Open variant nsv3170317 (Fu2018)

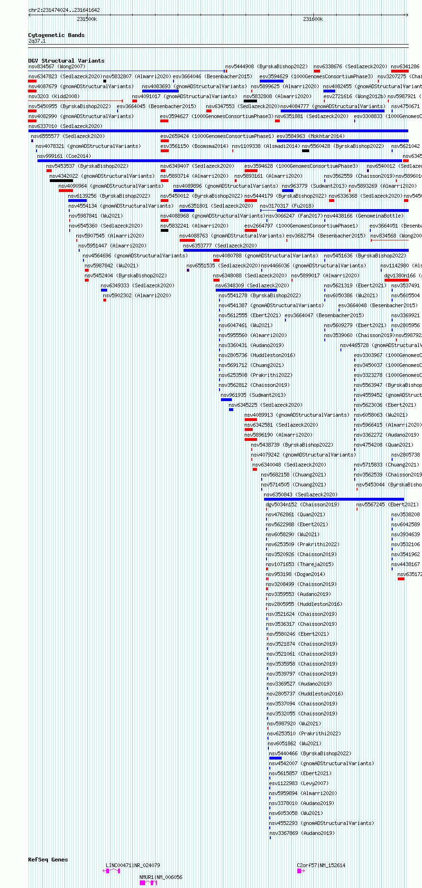tap(287, 206)
